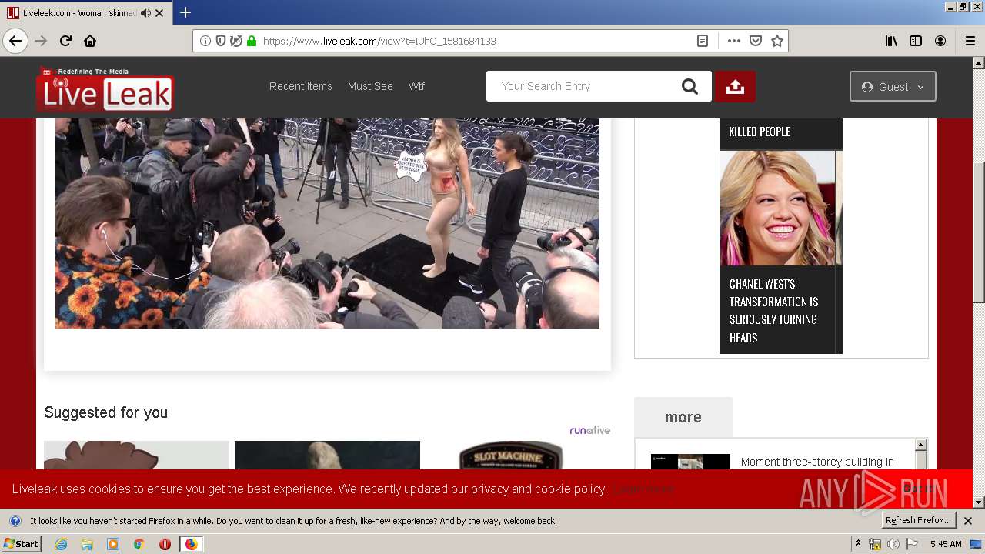Open Firefox account profile icon
The width and height of the screenshot is (985, 554).
click(940, 41)
